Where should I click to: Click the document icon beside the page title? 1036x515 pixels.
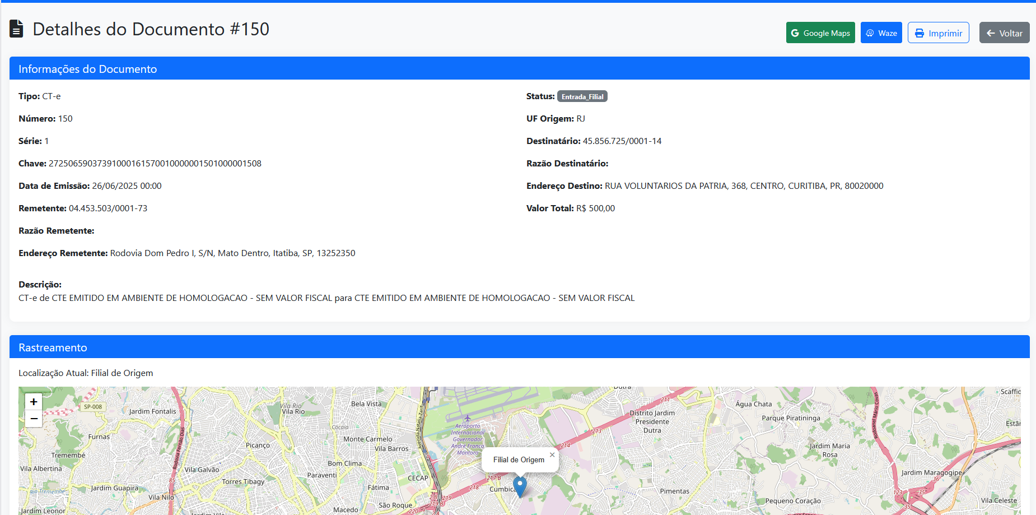pyautogui.click(x=16, y=29)
